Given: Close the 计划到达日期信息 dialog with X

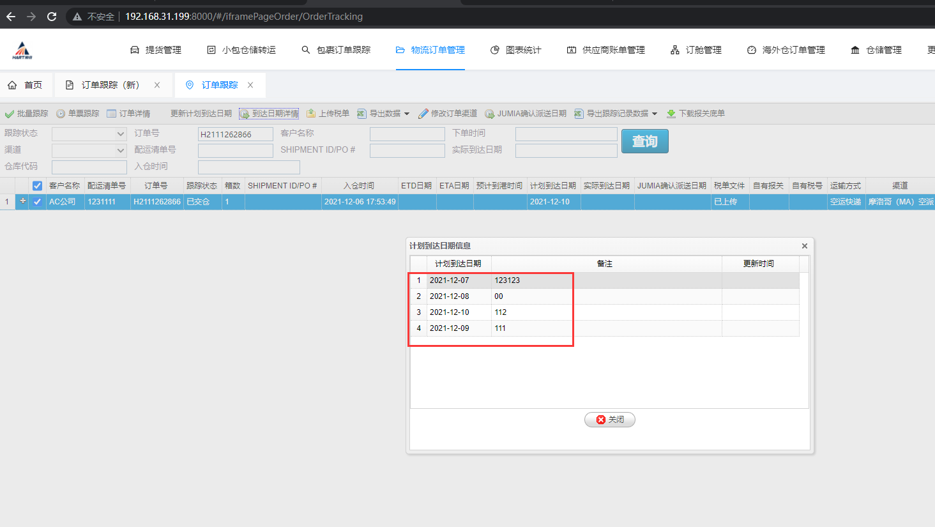Looking at the screenshot, I should pyautogui.click(x=804, y=246).
